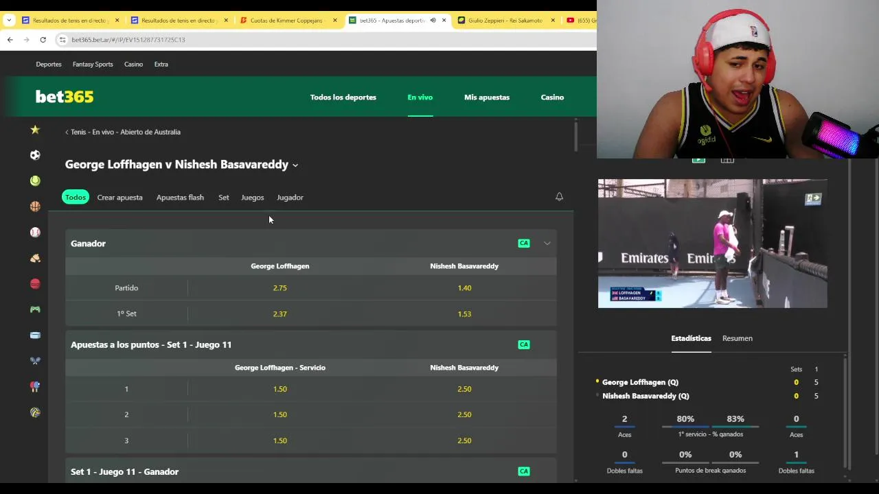879x494 pixels.
Task: Open Fantasy Sports in the top bar
Action: click(93, 64)
